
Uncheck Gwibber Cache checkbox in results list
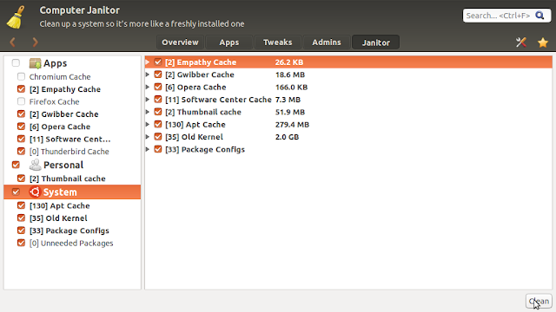point(158,75)
